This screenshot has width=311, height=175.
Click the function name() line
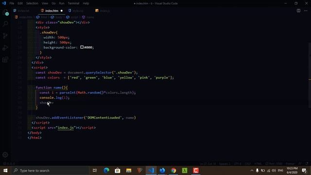coord(52,87)
